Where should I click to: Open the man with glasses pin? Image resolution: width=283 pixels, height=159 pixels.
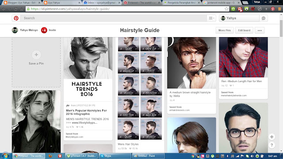pos(243,128)
